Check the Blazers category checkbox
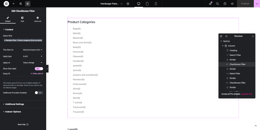The height and width of the screenshot is (130, 260). [69, 38]
